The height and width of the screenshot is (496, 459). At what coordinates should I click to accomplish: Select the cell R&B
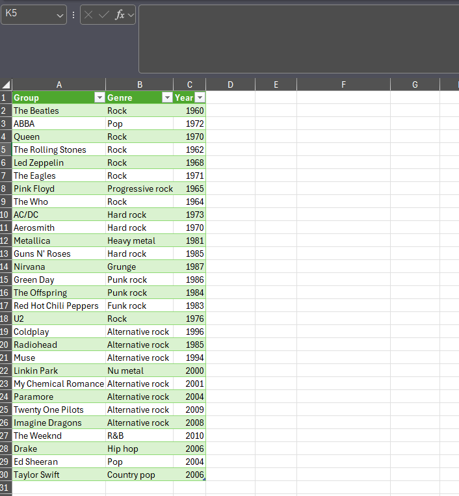(x=140, y=436)
